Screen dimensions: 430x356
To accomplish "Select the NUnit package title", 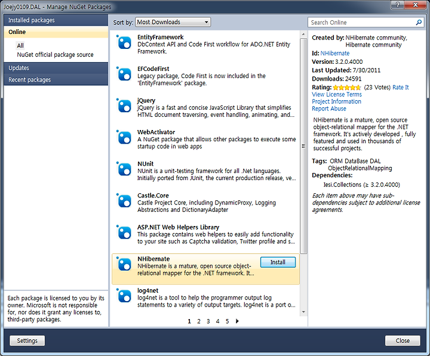I will 145,164.
